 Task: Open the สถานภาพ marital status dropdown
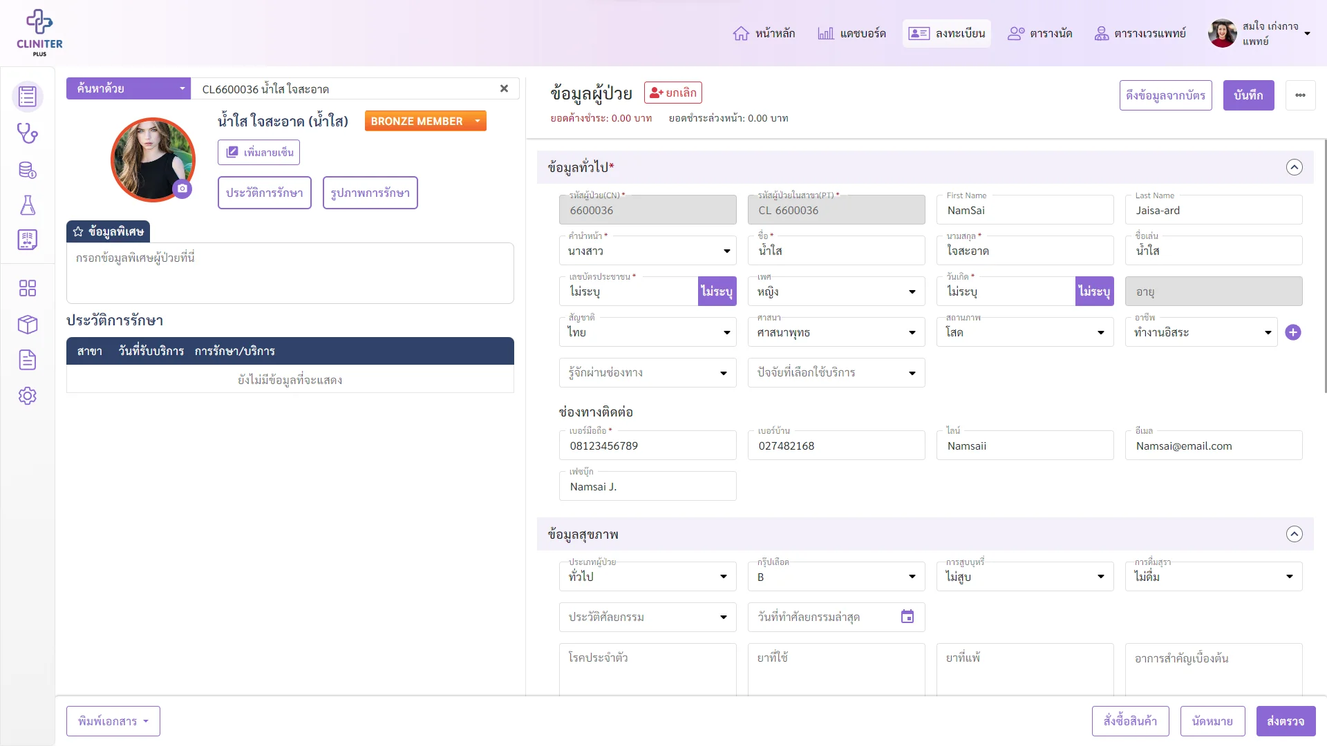pyautogui.click(x=1025, y=332)
